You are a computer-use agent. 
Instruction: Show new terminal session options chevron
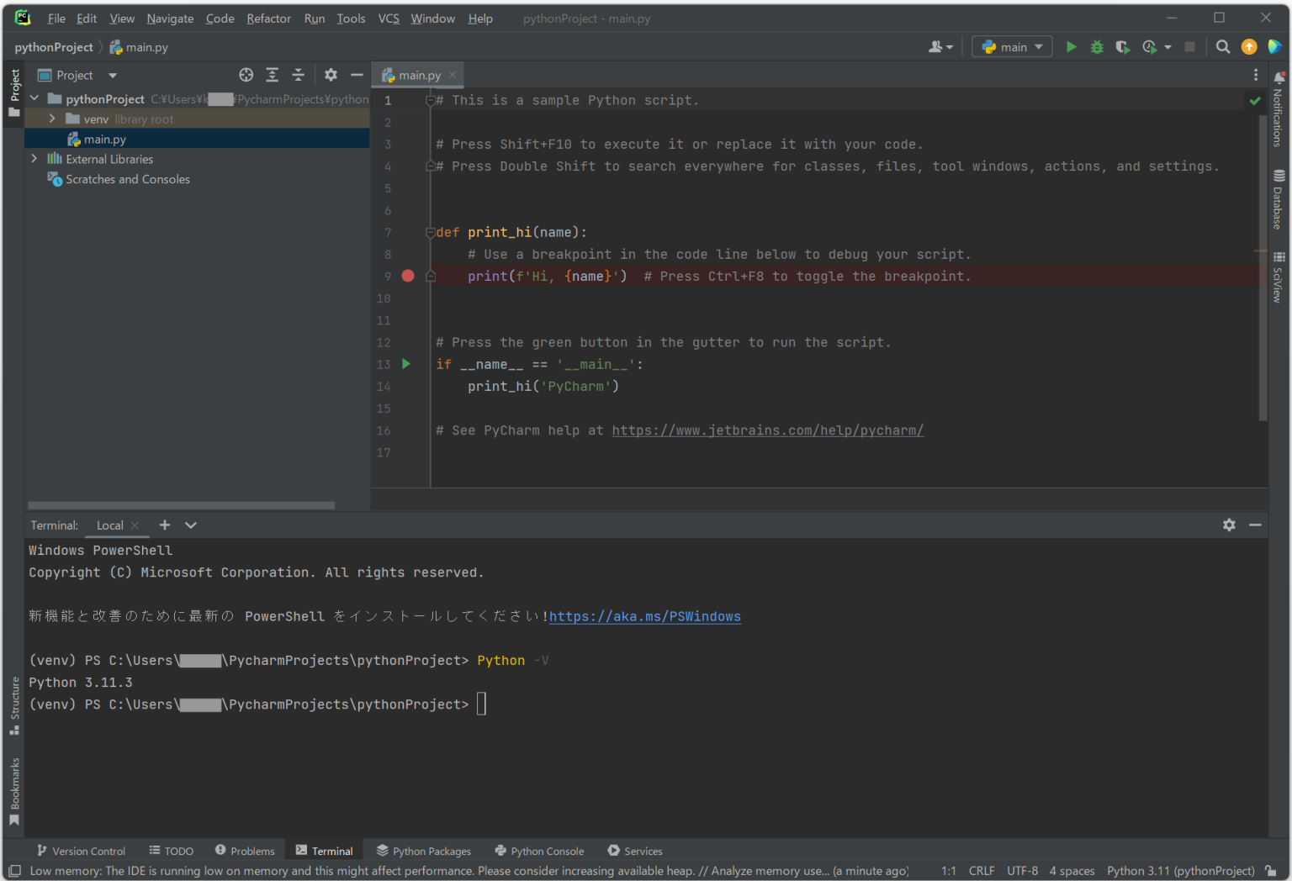click(x=190, y=525)
